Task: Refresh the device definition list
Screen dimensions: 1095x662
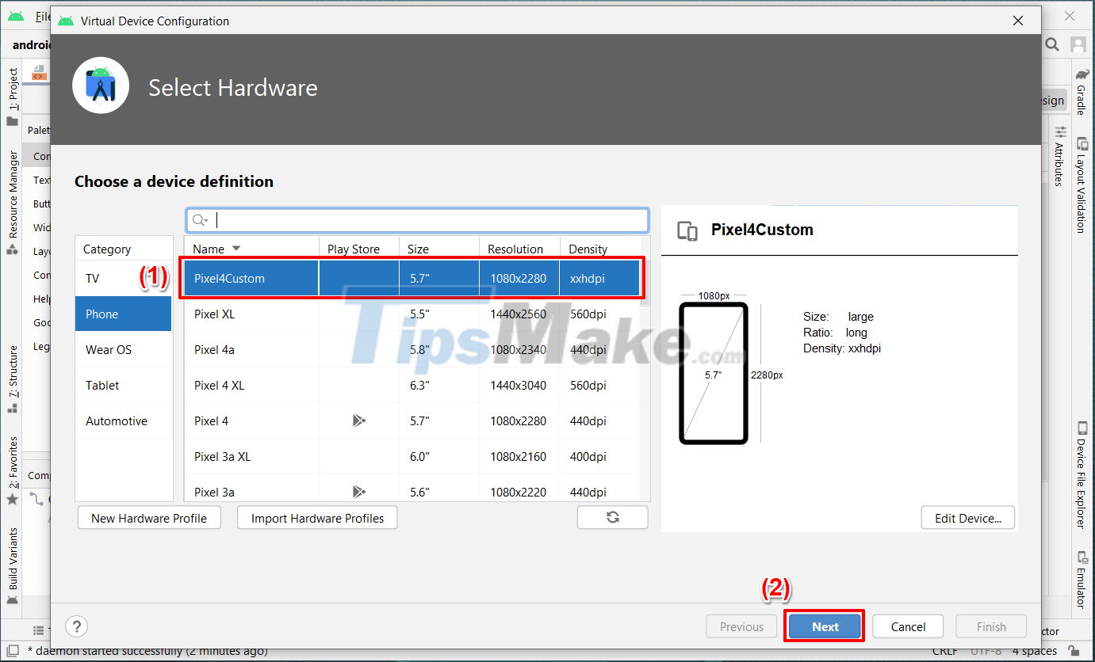Action: click(x=612, y=517)
